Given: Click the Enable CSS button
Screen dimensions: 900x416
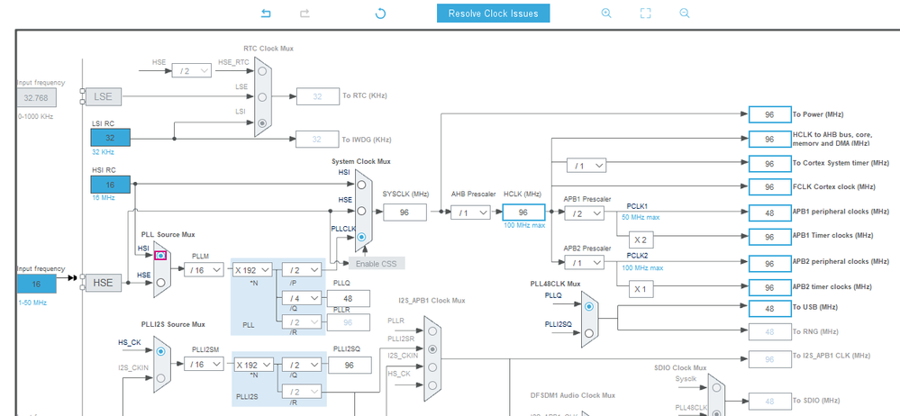Looking at the screenshot, I should click(x=377, y=263).
